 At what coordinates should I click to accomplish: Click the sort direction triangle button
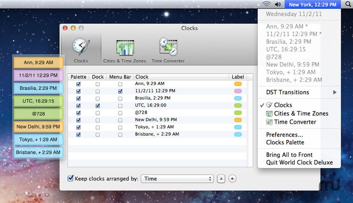point(221,179)
